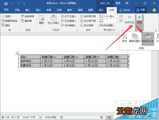The image size is (159, 120).
Task: Click the cell 启蒙科技
Action: pos(29,65)
